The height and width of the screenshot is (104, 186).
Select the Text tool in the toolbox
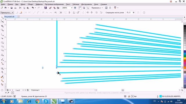(x=2, y=55)
